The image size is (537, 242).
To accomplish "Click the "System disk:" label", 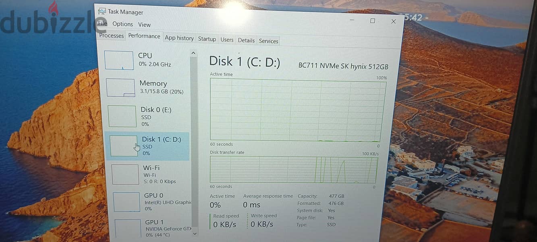I will 310,211.
